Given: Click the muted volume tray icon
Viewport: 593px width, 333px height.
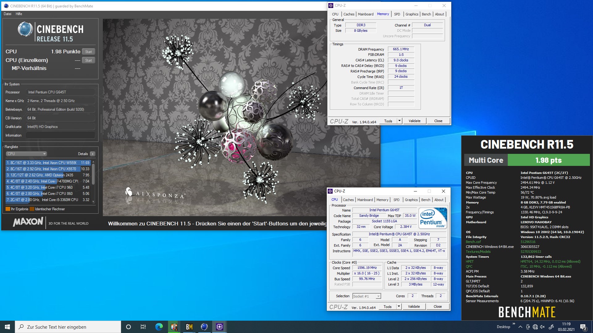Looking at the screenshot, I should 542,327.
